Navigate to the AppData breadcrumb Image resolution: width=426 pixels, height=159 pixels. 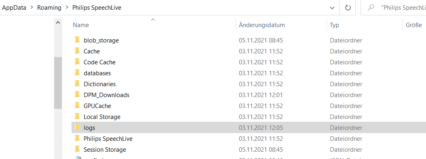[14, 8]
